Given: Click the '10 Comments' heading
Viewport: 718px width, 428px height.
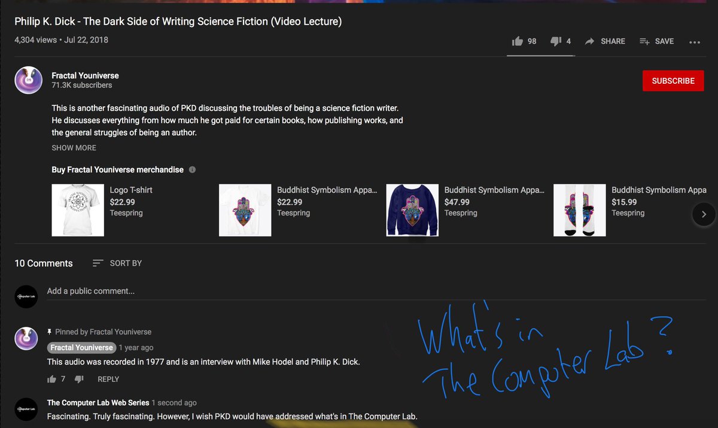Looking at the screenshot, I should pos(44,263).
